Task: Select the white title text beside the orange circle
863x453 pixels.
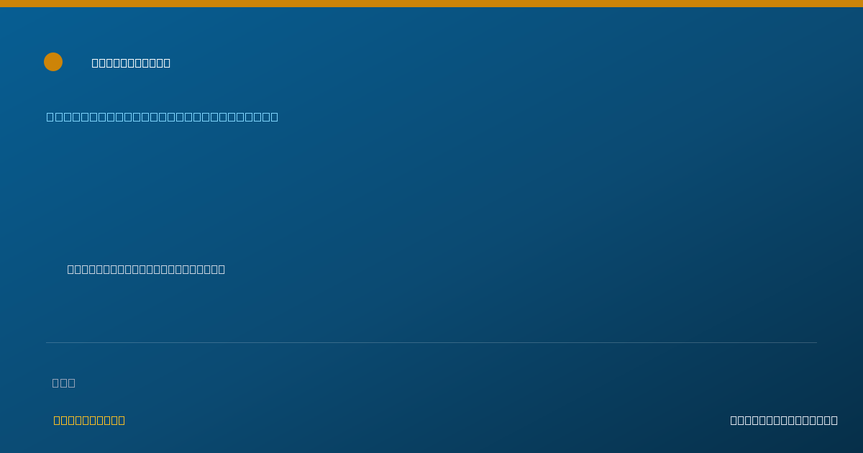Action: tap(131, 63)
